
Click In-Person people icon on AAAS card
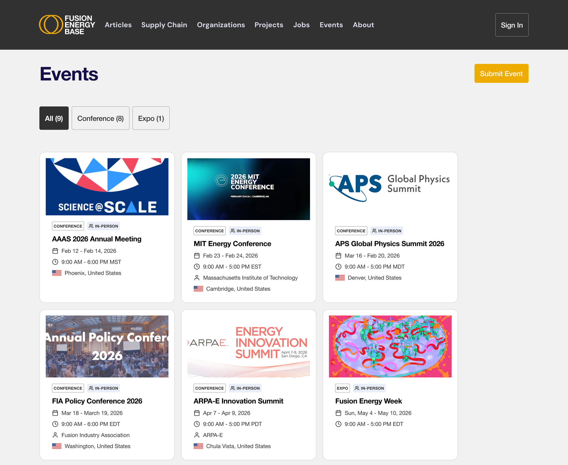click(x=91, y=226)
